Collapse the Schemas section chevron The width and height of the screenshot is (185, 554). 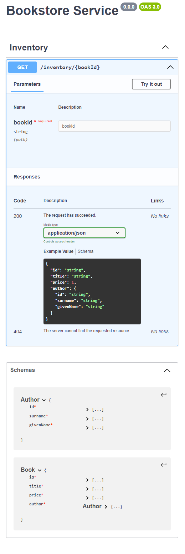[x=167, y=371]
